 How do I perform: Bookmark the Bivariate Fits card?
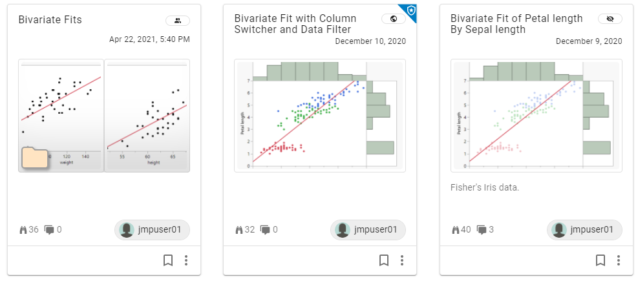click(168, 260)
